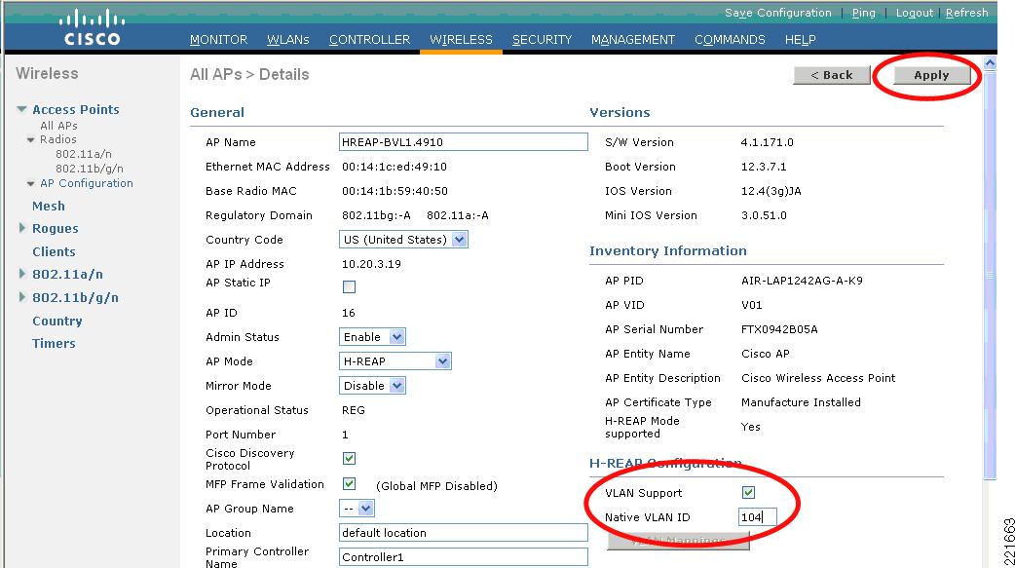Screen dimensions: 1015x568
Task: Collapse the Access Points tree section
Action: click(22, 109)
